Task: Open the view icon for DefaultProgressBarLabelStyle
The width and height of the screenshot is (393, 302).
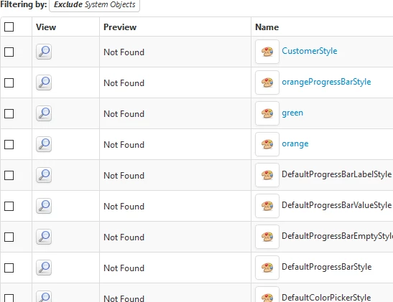Action: (44, 175)
